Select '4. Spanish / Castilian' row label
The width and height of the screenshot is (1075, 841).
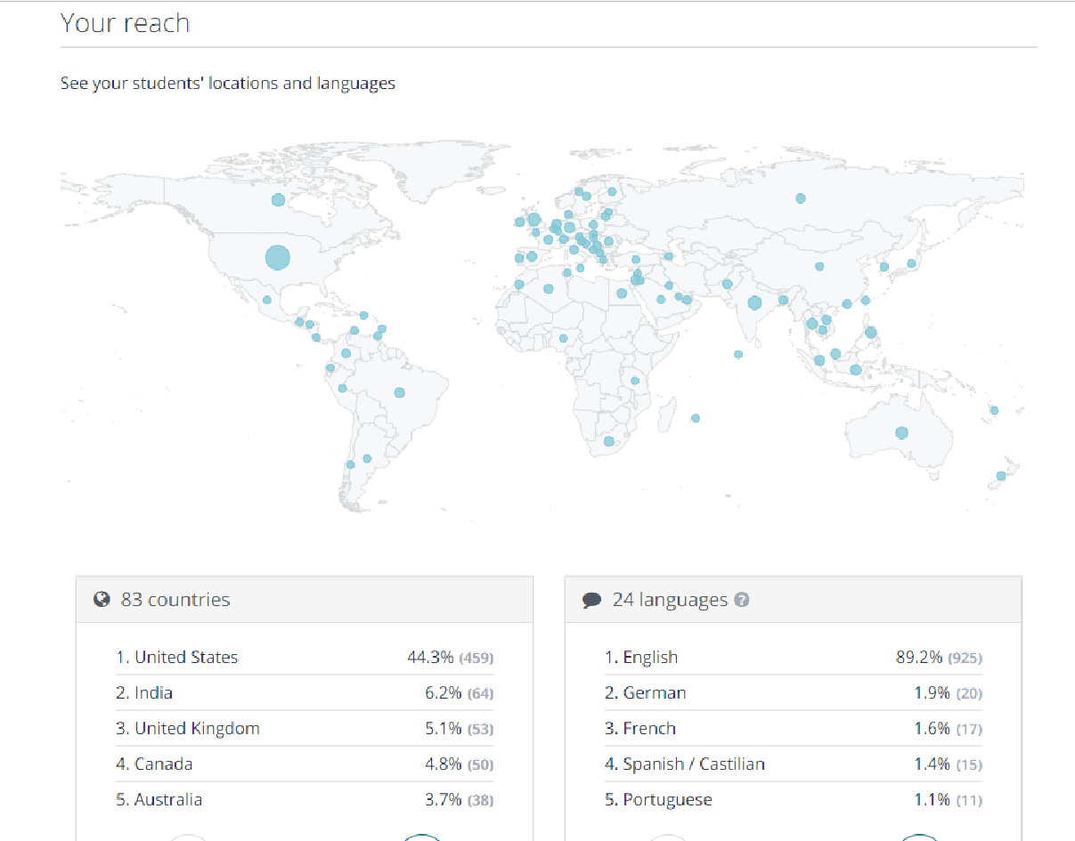pos(685,764)
